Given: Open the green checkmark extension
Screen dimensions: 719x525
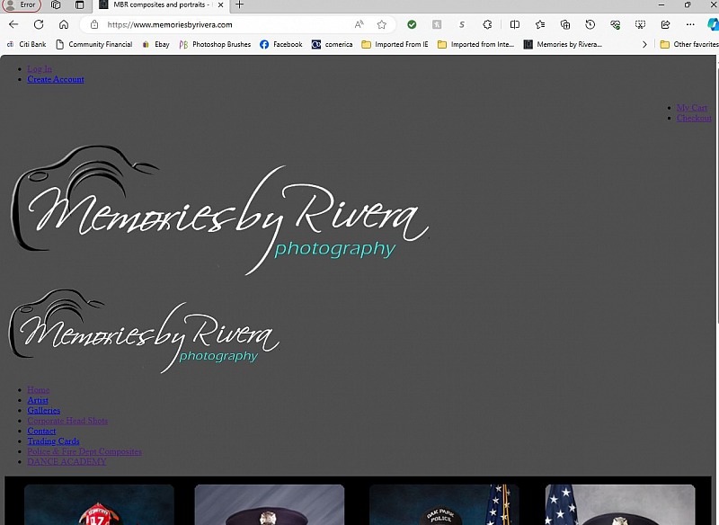Looking at the screenshot, I should 412,25.
